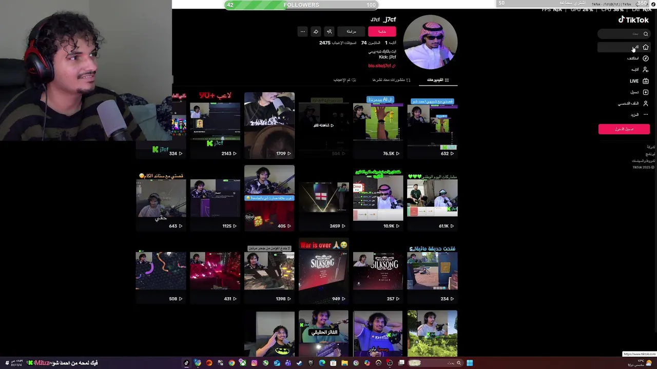657x369 pixels.
Task: Click the Google Chrome icon in taskbar
Action: [x=231, y=363]
